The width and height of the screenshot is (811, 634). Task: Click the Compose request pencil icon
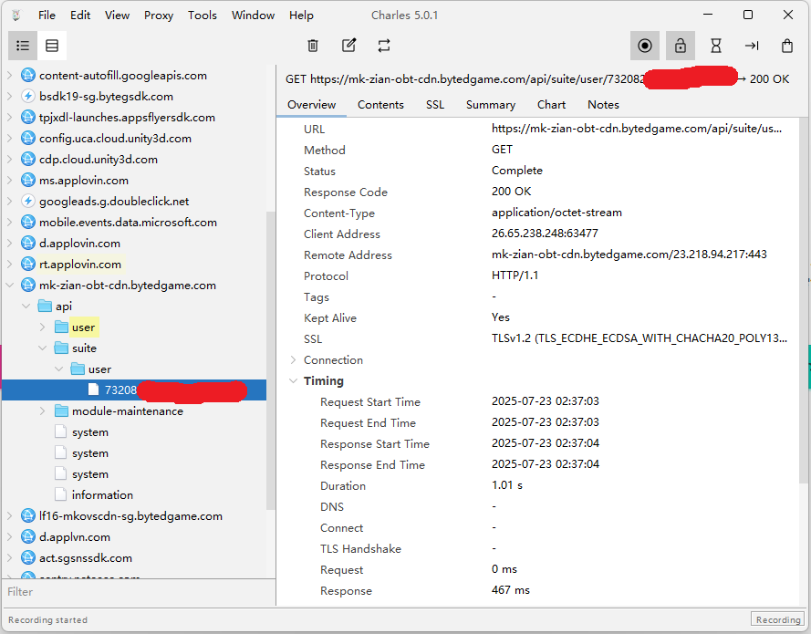[x=348, y=46]
